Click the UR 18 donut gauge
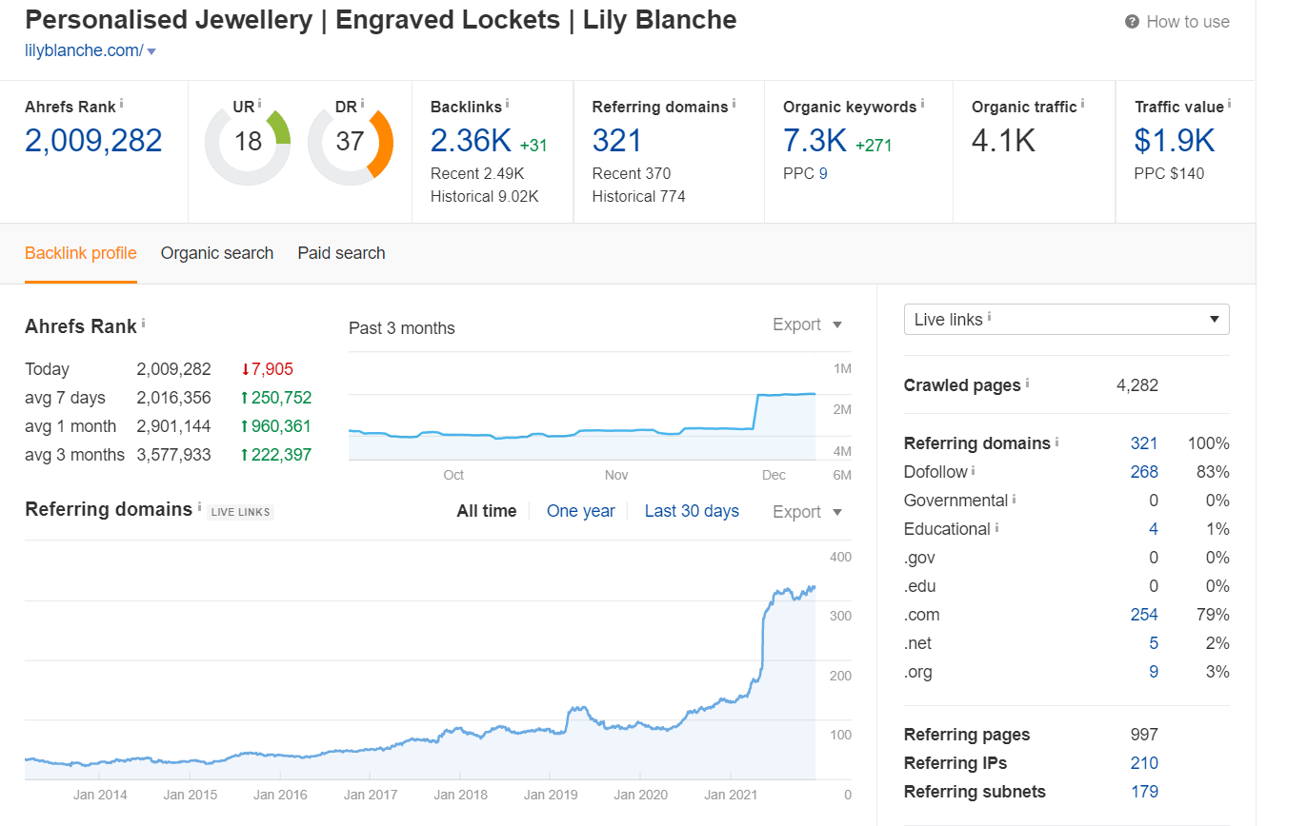 click(248, 143)
